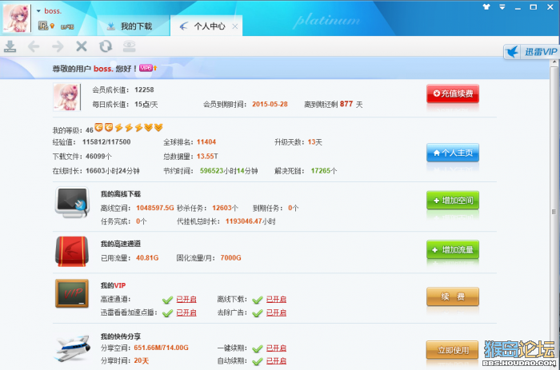Click the 续费 orange button
The height and width of the screenshot is (370, 560).
453,296
